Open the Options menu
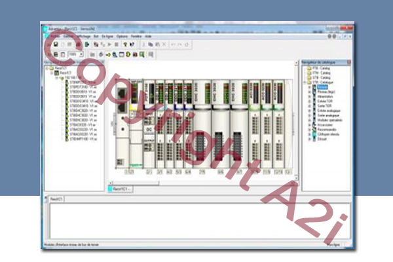Viewport: 393px width, 262px height. pos(121,36)
